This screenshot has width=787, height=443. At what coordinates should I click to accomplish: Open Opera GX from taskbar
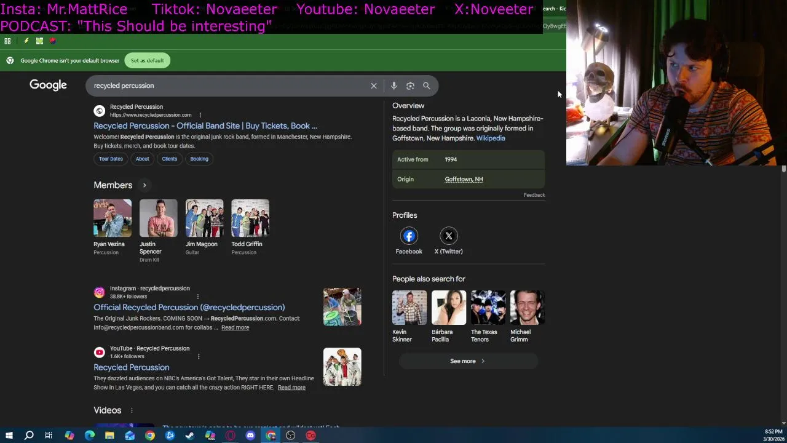230,436
